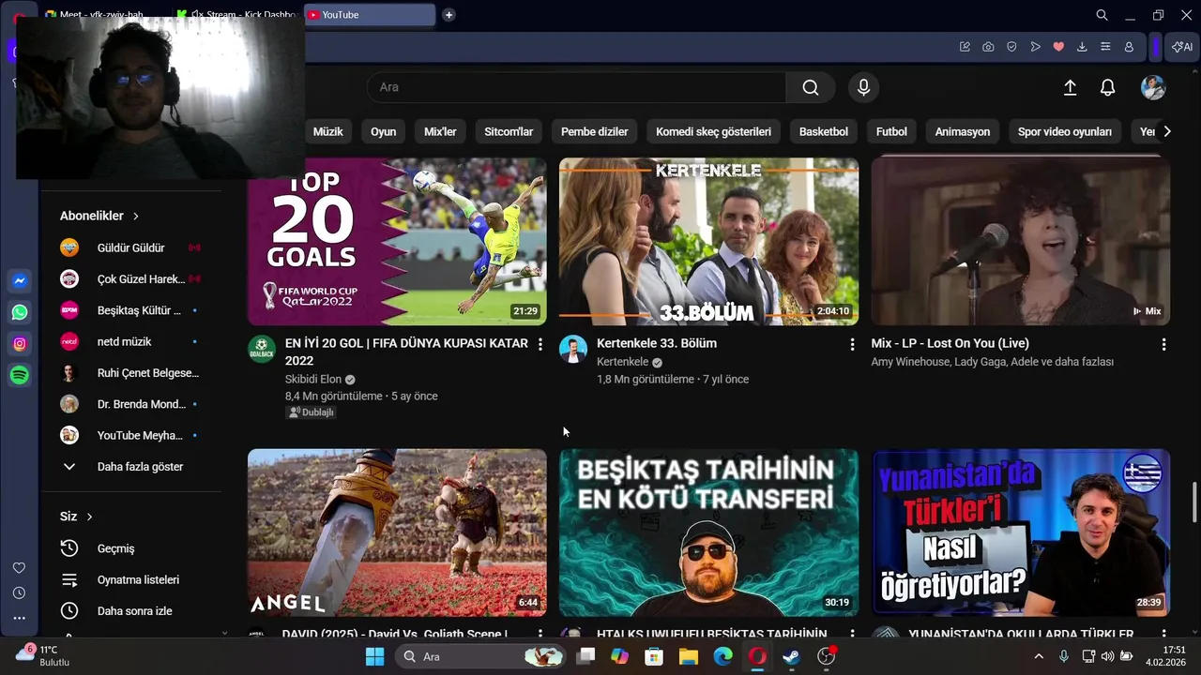The height and width of the screenshot is (675, 1201).
Task: Filter feed by Oyun chip
Action: point(383,131)
